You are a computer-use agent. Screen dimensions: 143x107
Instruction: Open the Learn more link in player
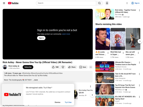[x=66, y=34]
